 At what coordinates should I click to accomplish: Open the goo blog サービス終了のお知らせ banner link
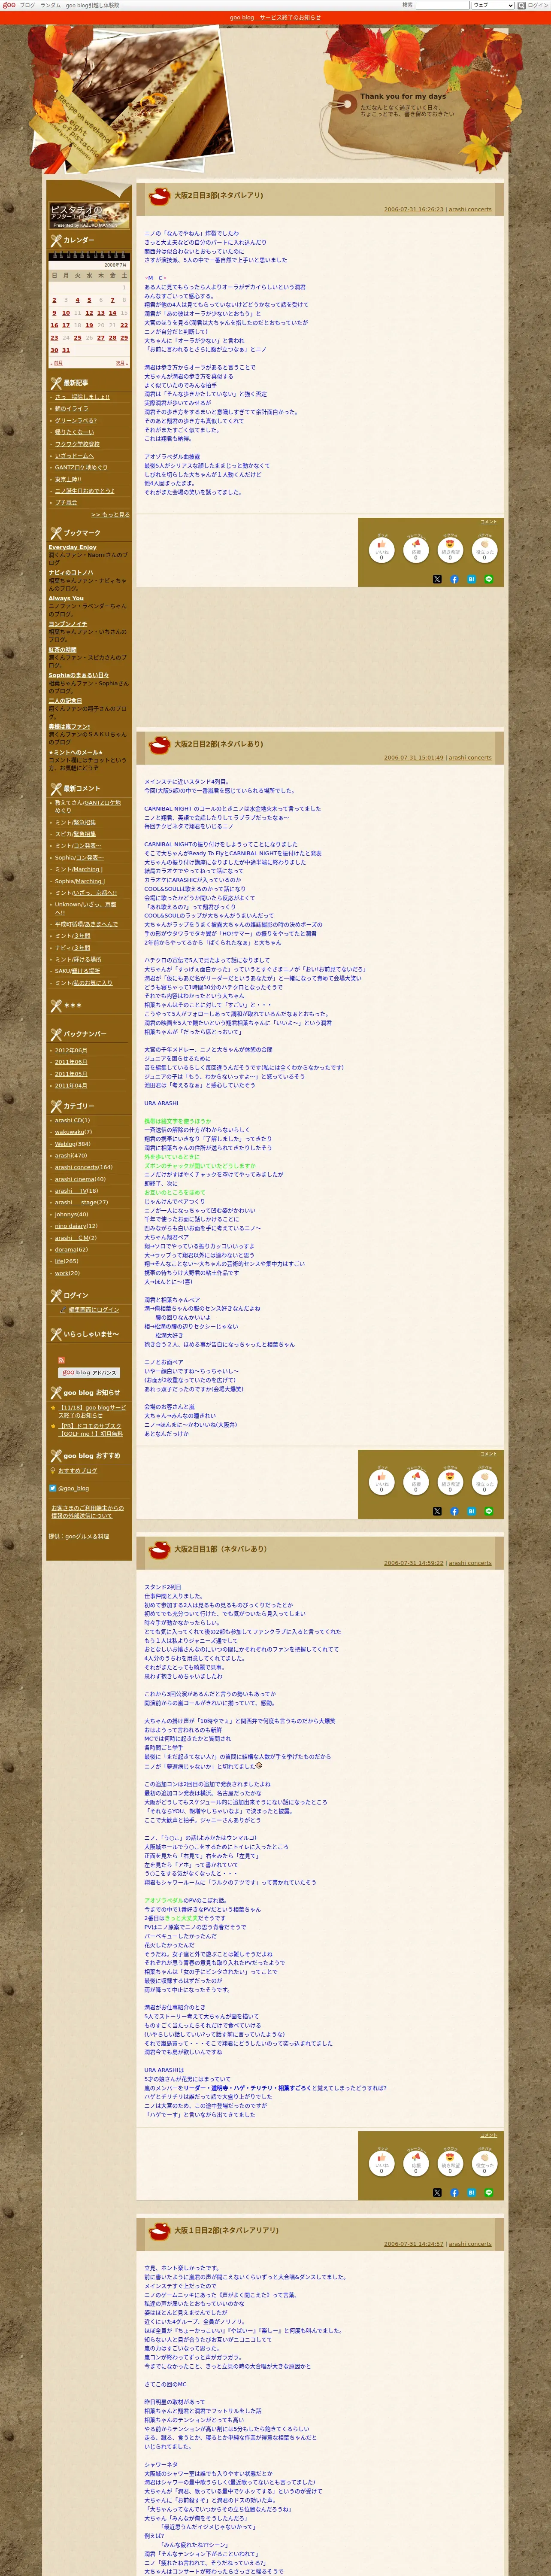point(275,18)
